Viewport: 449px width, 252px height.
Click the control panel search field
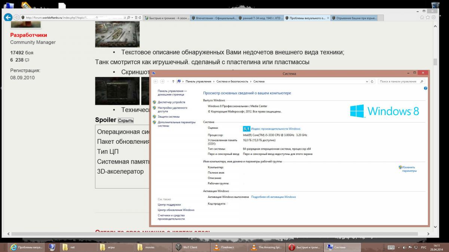pos(400,81)
